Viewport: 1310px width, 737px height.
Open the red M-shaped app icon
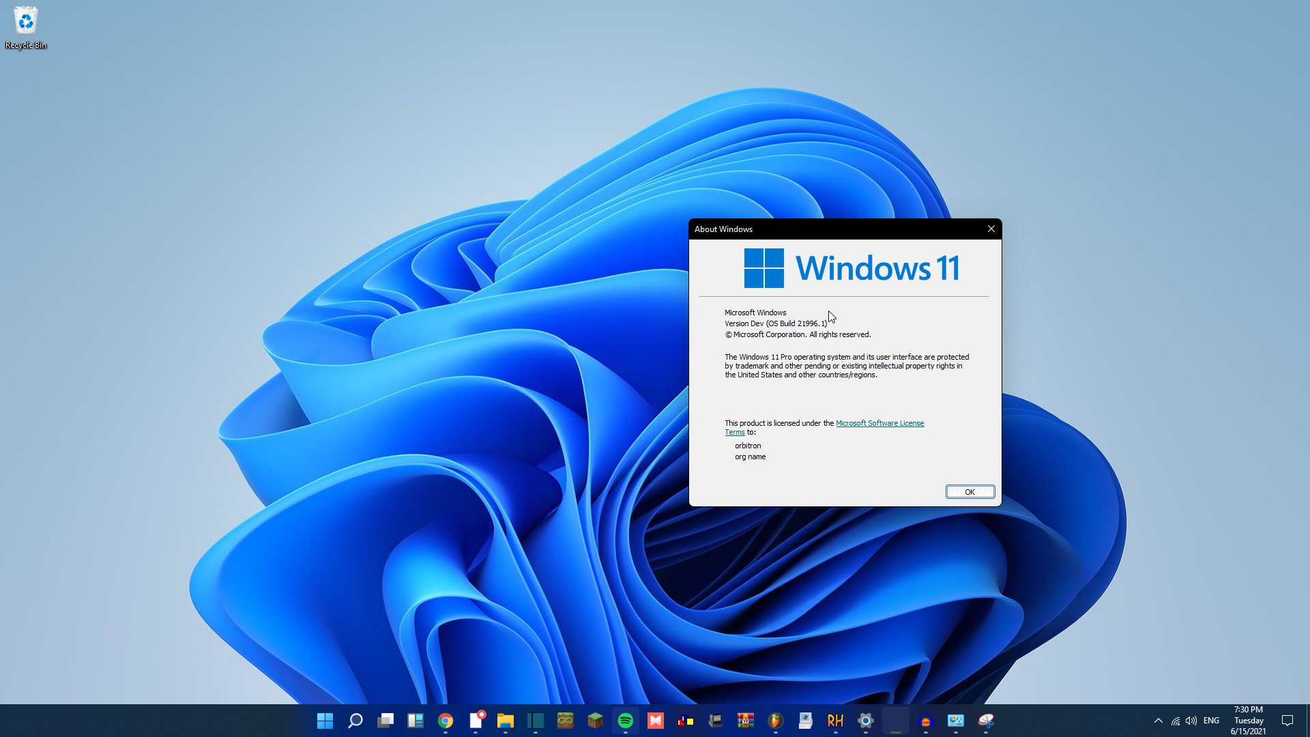656,721
